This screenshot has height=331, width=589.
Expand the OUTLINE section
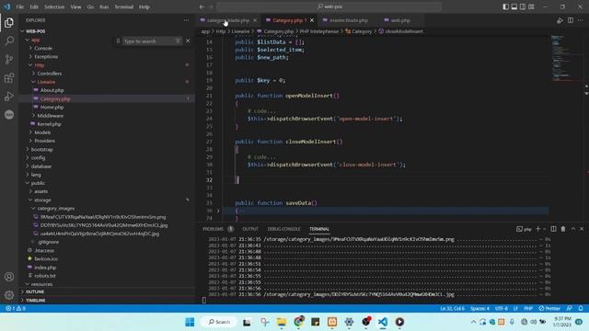point(35,291)
